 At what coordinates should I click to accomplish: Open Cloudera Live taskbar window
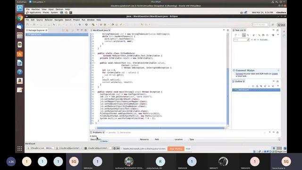click(41, 148)
